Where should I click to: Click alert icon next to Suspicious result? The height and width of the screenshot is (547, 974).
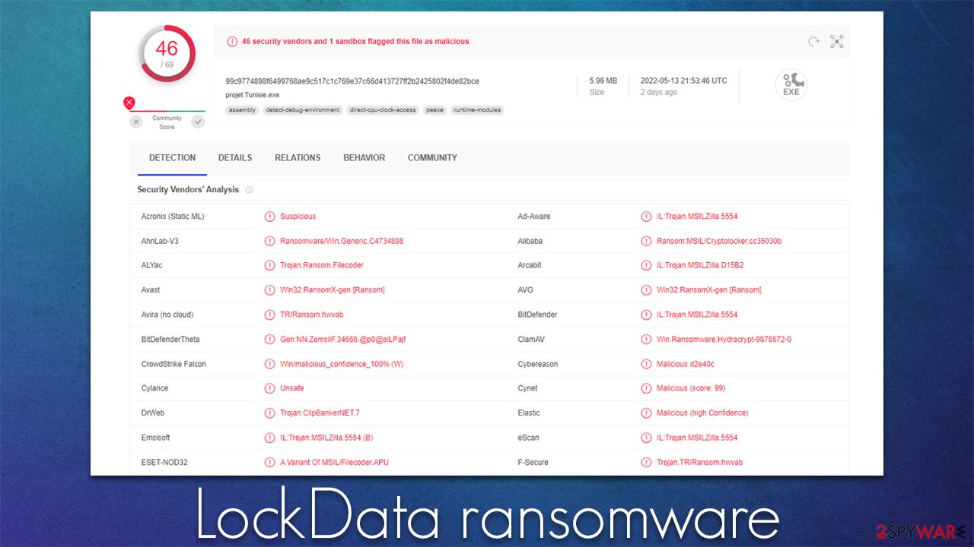pos(269,217)
